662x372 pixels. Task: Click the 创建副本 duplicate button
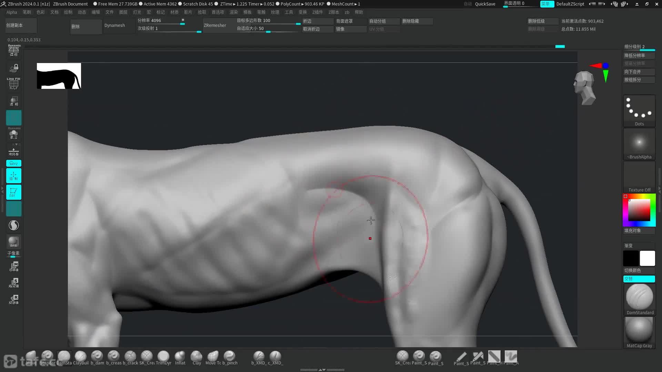(x=21, y=25)
